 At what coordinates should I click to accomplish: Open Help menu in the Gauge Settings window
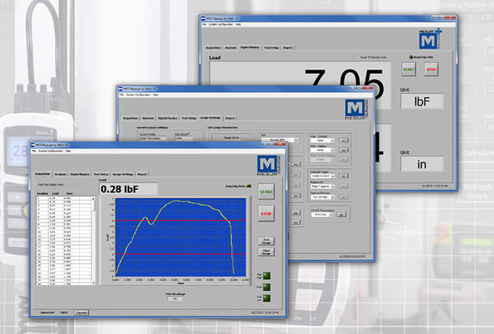(155, 94)
